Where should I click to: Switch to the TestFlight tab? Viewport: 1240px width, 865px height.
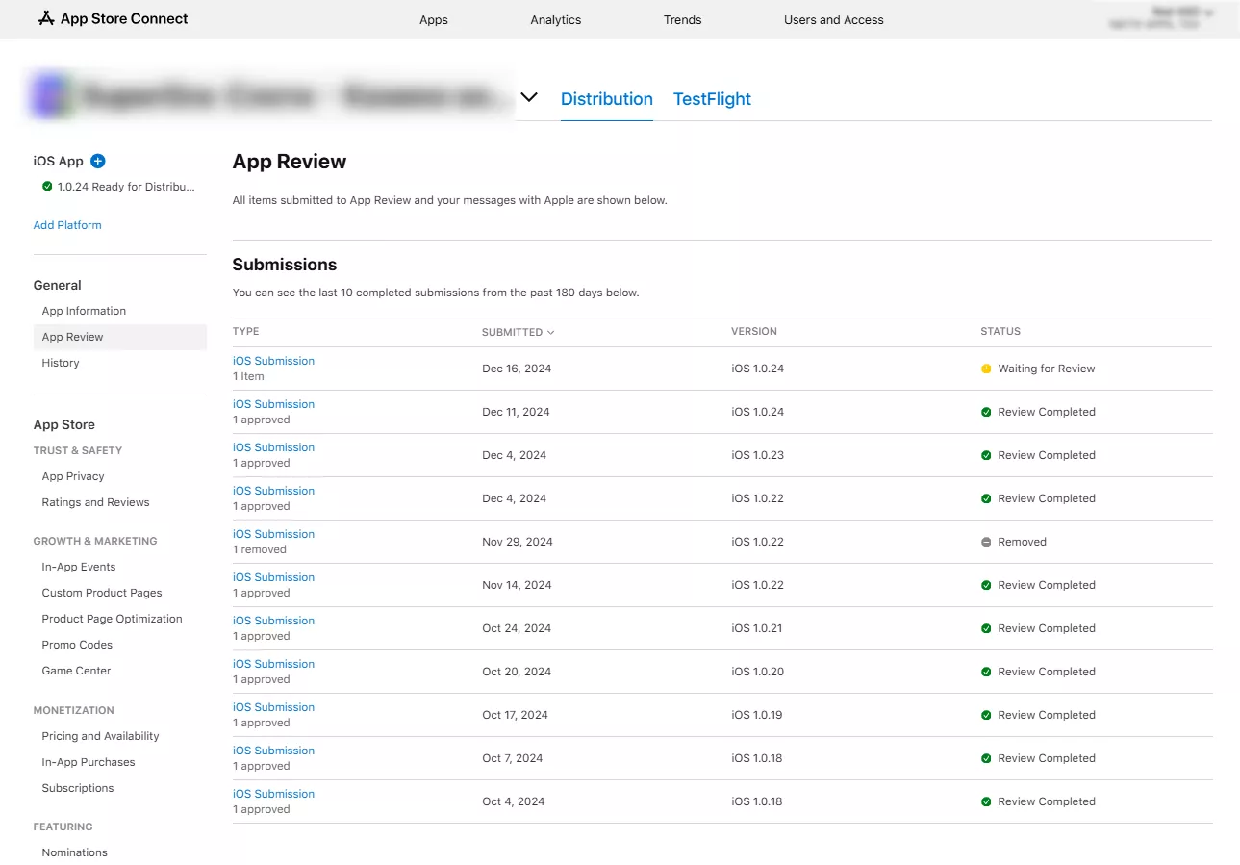point(712,98)
